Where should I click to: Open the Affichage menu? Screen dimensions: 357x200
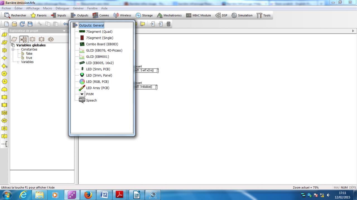(x=33, y=8)
